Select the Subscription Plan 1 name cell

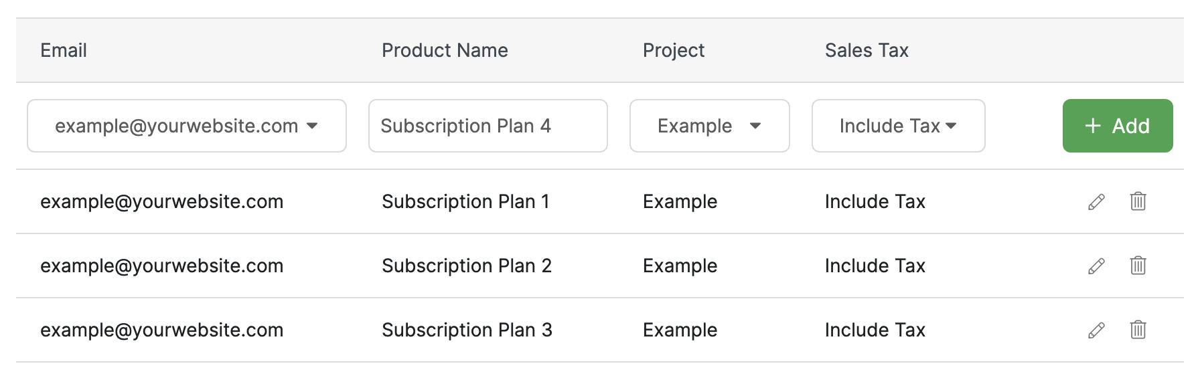pos(465,201)
